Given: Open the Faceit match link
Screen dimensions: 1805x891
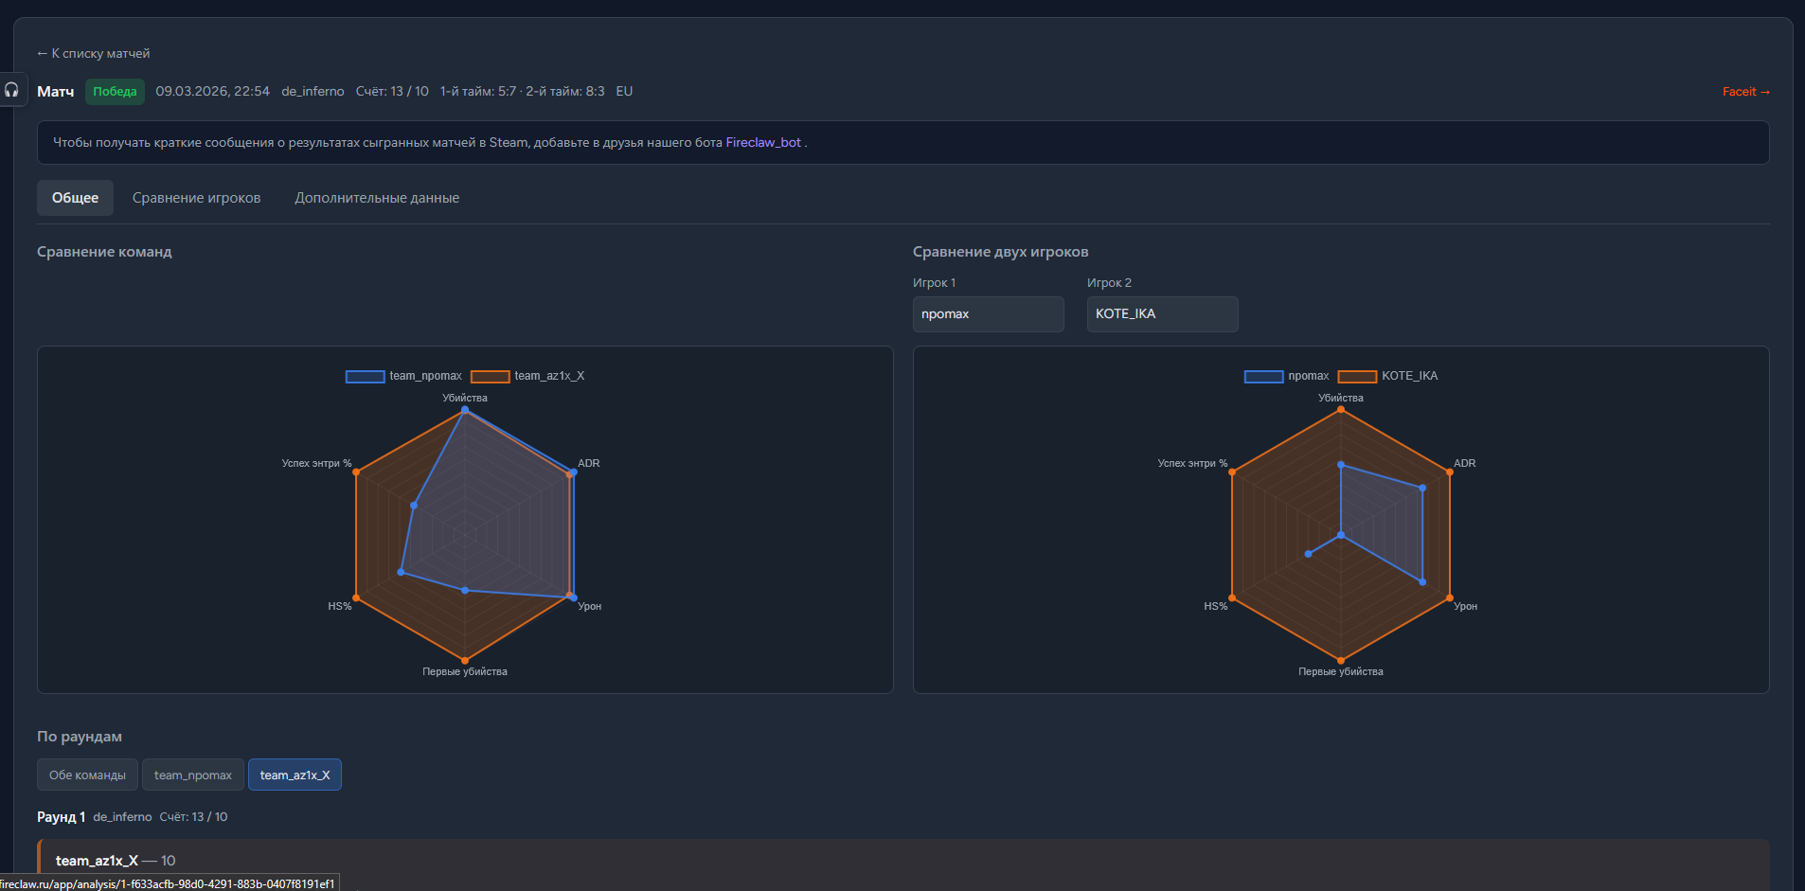Looking at the screenshot, I should 1744,92.
